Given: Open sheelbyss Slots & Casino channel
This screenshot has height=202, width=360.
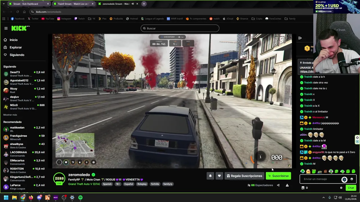Looking at the screenshot, I should (24, 146).
